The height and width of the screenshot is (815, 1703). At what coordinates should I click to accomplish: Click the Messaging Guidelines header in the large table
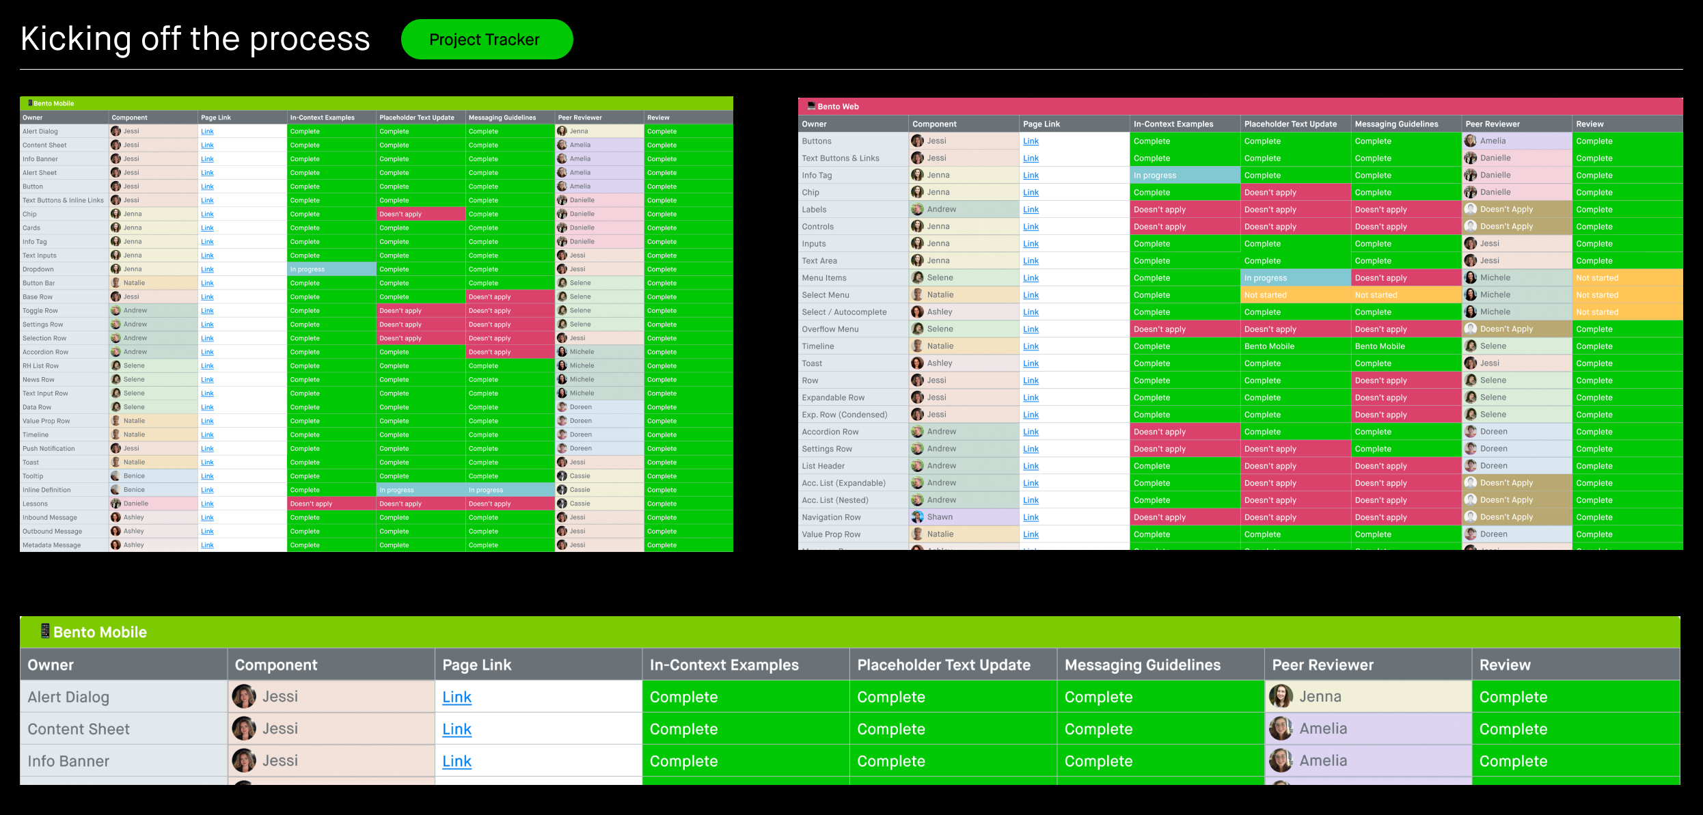tap(1142, 665)
